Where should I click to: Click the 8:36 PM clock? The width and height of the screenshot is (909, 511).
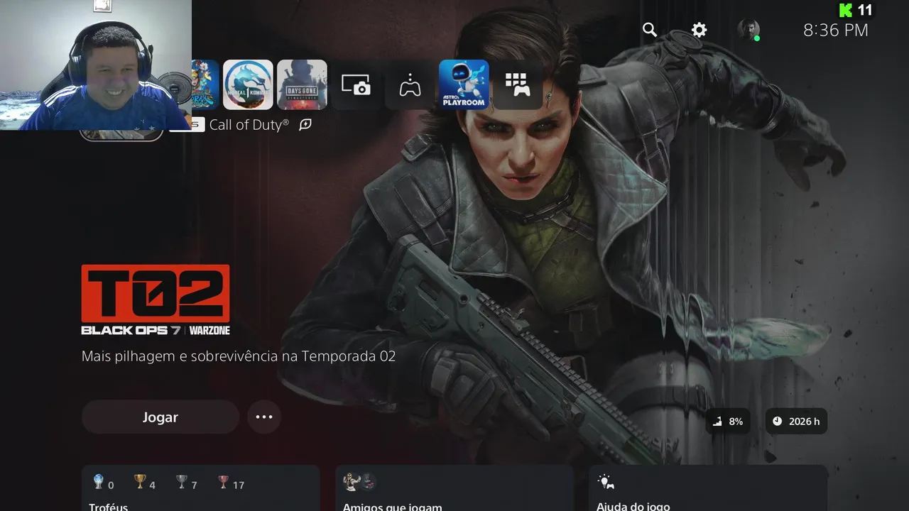click(x=836, y=30)
